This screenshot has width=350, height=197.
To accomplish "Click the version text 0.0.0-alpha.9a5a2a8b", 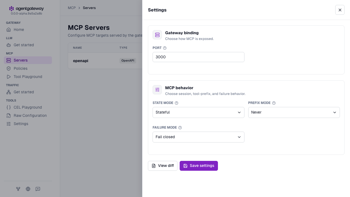I will [27, 13].
